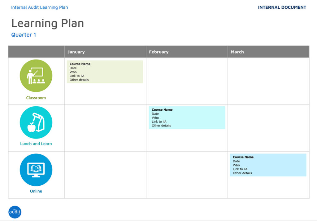The height and width of the screenshot is (221, 317).
Task: Open the January classroom course card
Action: [105, 72]
